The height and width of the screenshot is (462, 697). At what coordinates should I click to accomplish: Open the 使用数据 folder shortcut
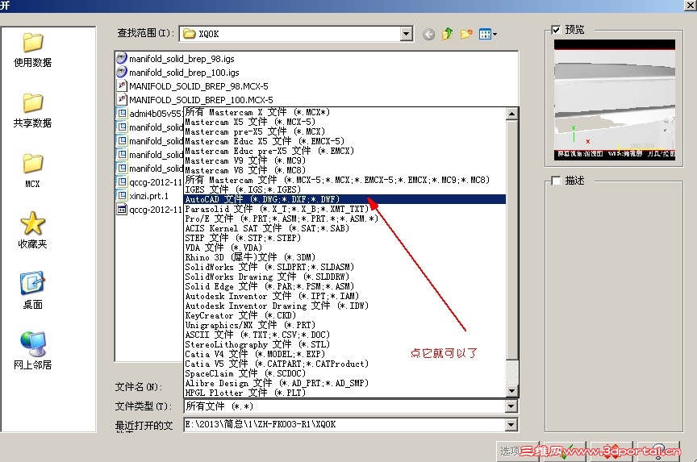click(33, 50)
